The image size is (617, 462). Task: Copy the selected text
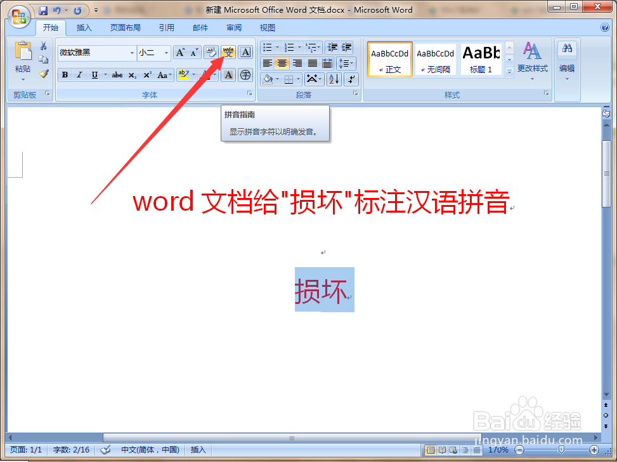pos(43,60)
